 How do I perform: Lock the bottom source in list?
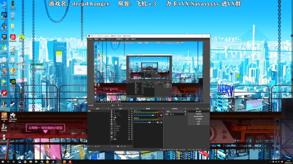[132, 139]
